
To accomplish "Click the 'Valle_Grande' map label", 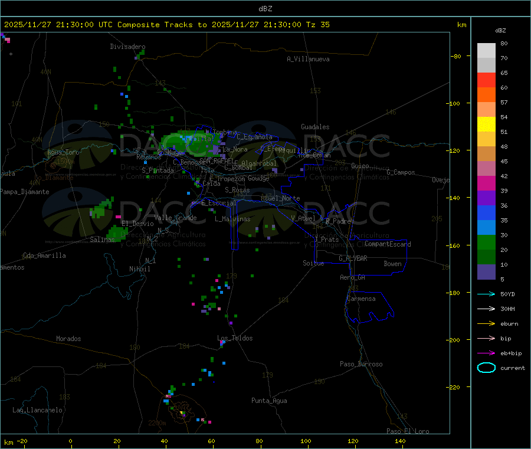I will pos(175,218).
